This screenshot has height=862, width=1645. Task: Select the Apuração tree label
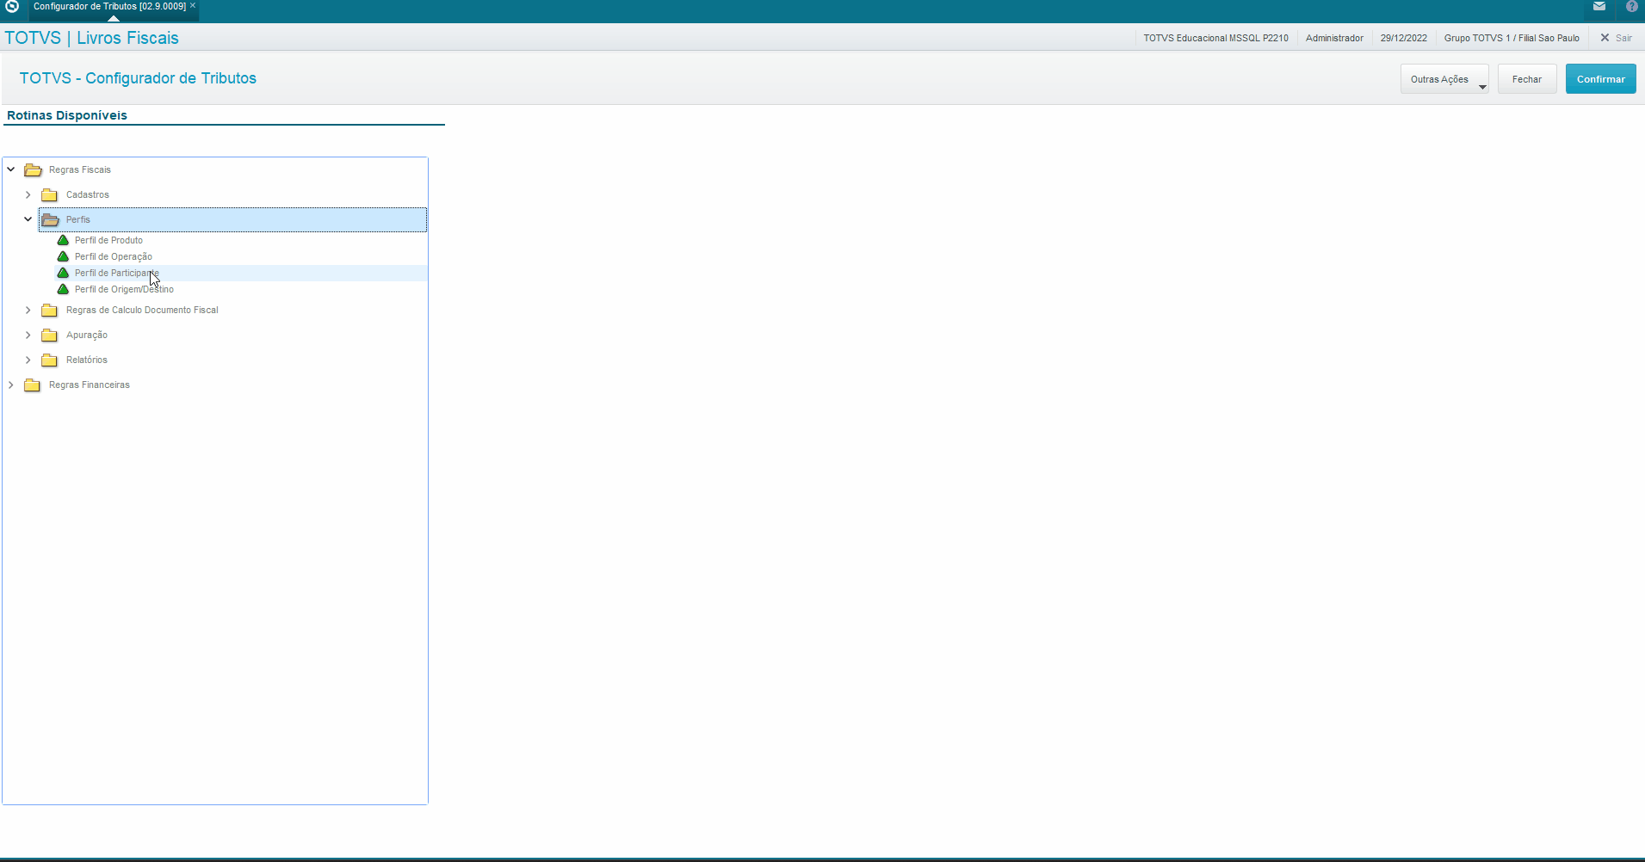point(87,335)
